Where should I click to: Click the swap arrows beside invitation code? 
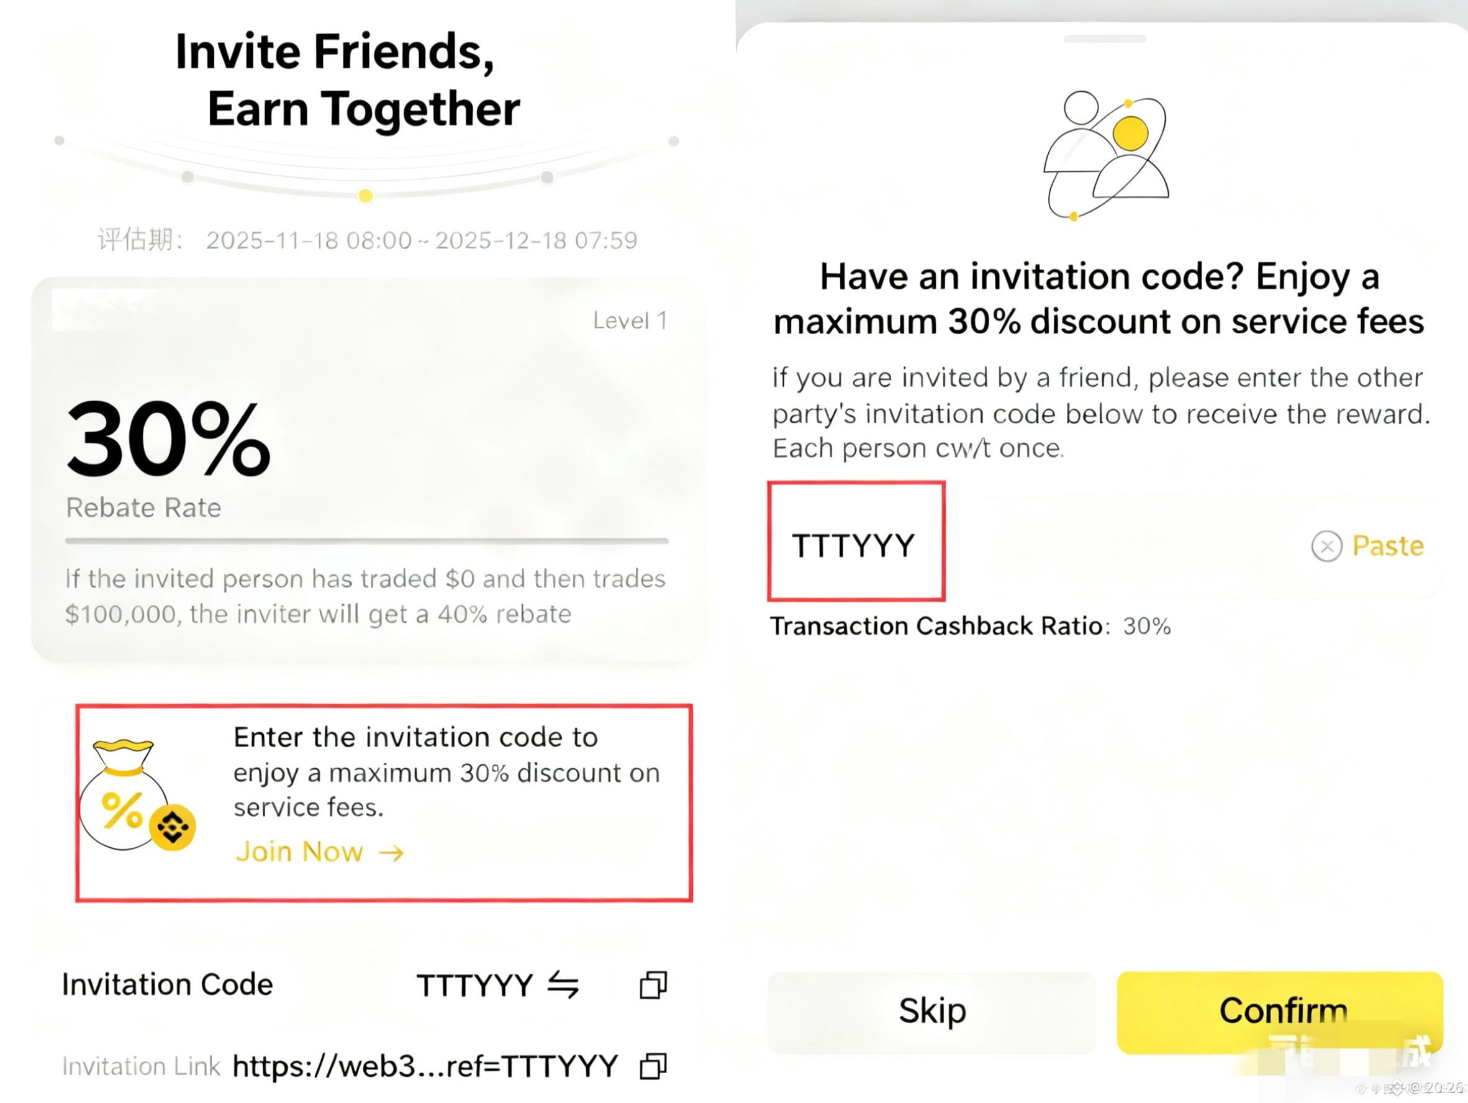563,984
